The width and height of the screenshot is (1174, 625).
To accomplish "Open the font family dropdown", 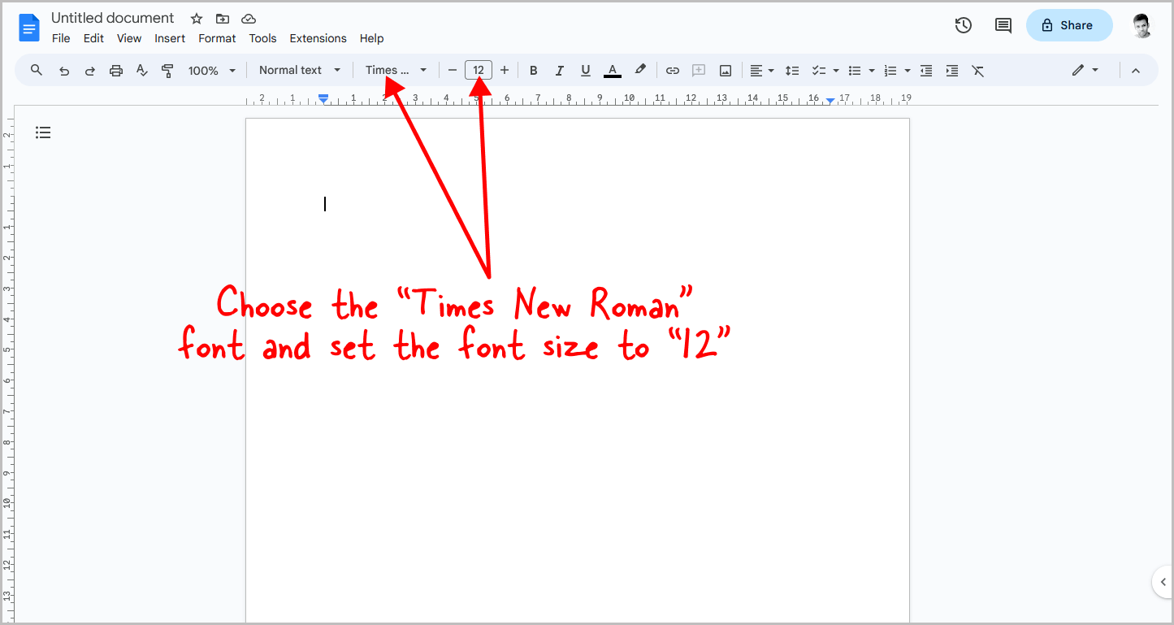I will (x=396, y=70).
